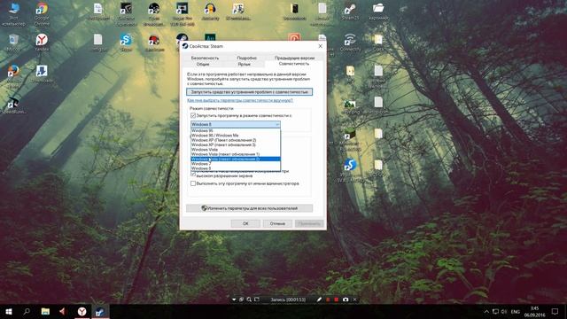Click the Yandex browser taskbar icon
The width and height of the screenshot is (567, 319).
coord(82,311)
